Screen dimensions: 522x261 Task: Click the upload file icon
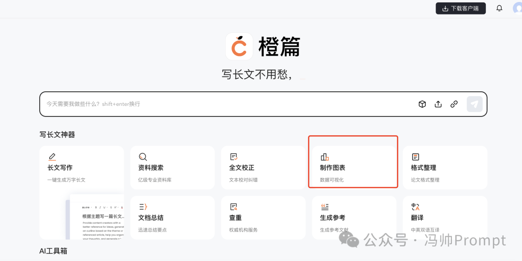(x=438, y=104)
